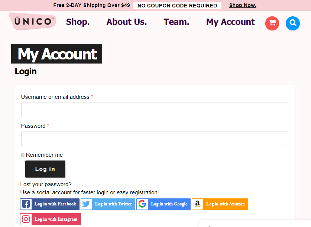Click Log in with Google text

(x=169, y=204)
